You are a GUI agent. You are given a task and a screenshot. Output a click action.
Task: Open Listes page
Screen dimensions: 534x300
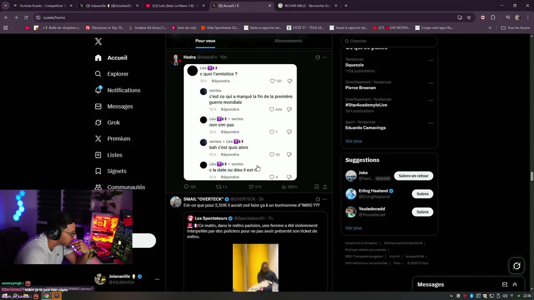pos(108,155)
